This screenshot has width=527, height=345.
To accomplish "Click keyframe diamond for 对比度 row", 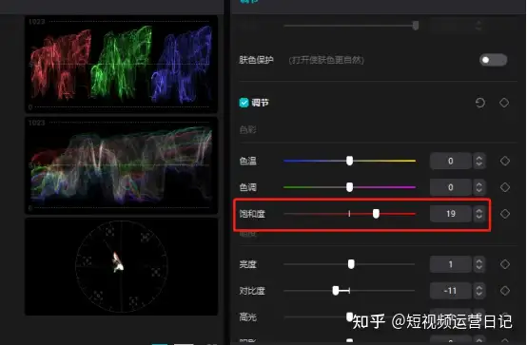I will click(505, 291).
